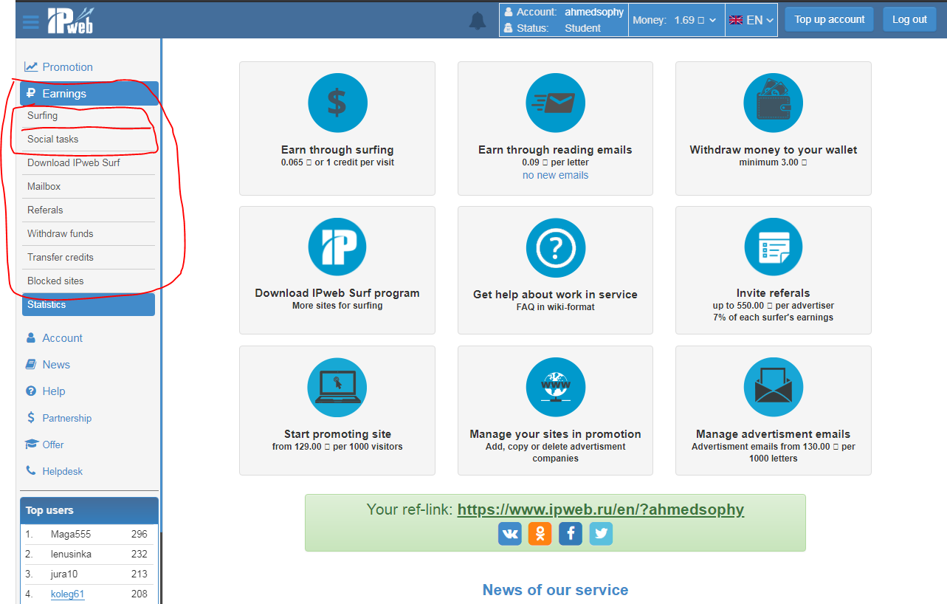
Task: Open the Money balance dropdown
Action: pos(675,20)
